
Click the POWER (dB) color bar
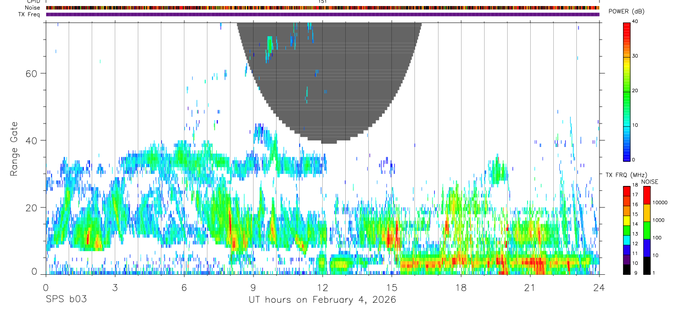click(626, 91)
